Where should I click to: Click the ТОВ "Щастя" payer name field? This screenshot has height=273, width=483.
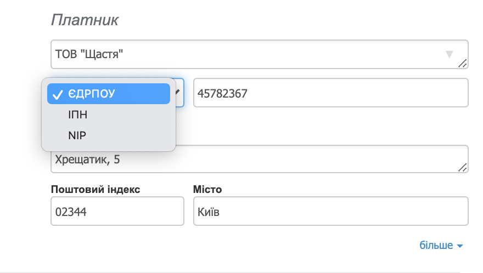tap(247, 54)
